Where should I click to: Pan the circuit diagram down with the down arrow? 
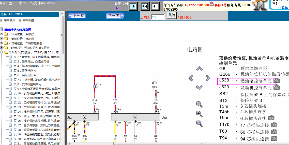199,87
